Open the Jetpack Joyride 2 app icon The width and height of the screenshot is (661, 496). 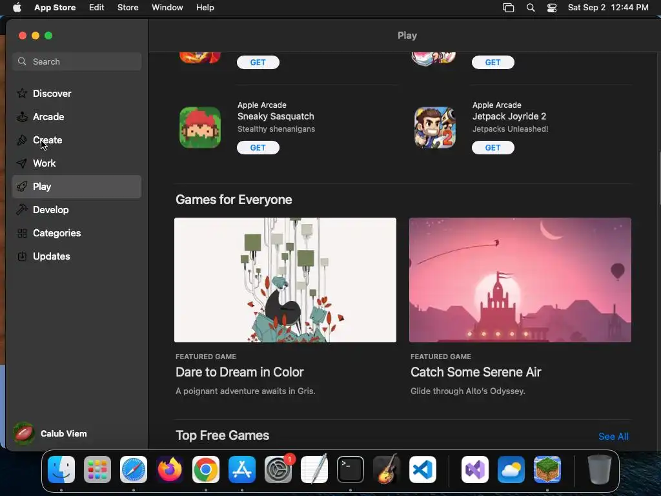point(435,127)
